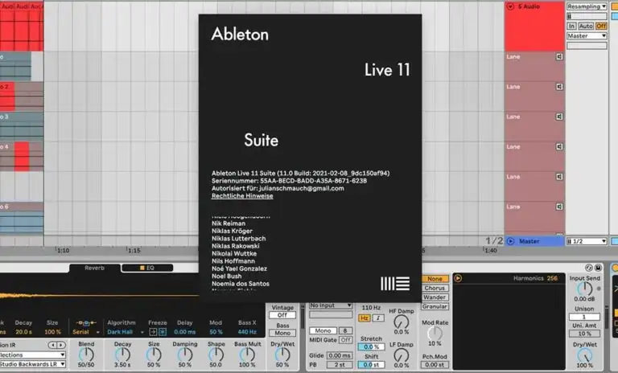This screenshot has width=618, height=373.
Task: Click the Blend knob
Action: [x=86, y=355]
